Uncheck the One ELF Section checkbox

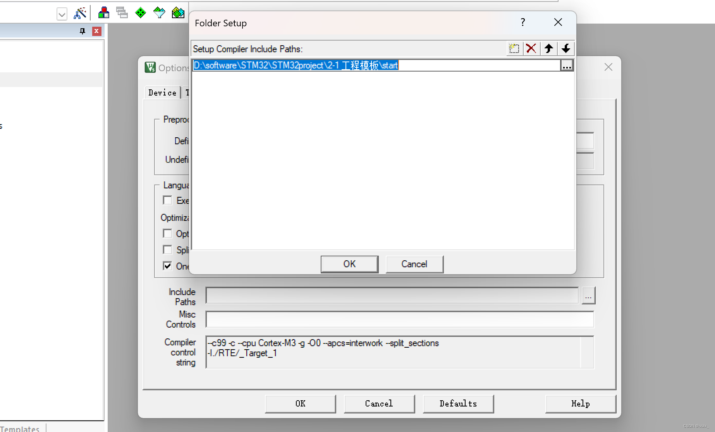coord(168,266)
